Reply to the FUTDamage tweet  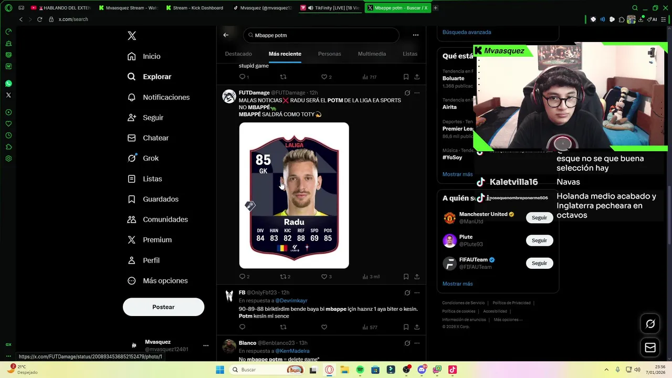[x=244, y=277]
